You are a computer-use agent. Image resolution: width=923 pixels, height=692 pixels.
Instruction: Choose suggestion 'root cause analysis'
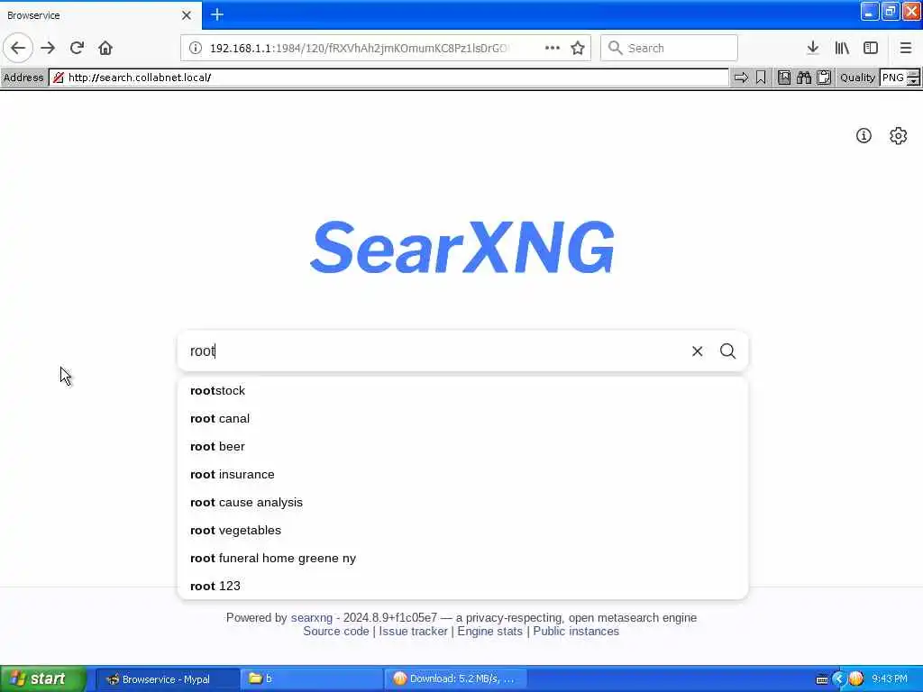click(462, 503)
